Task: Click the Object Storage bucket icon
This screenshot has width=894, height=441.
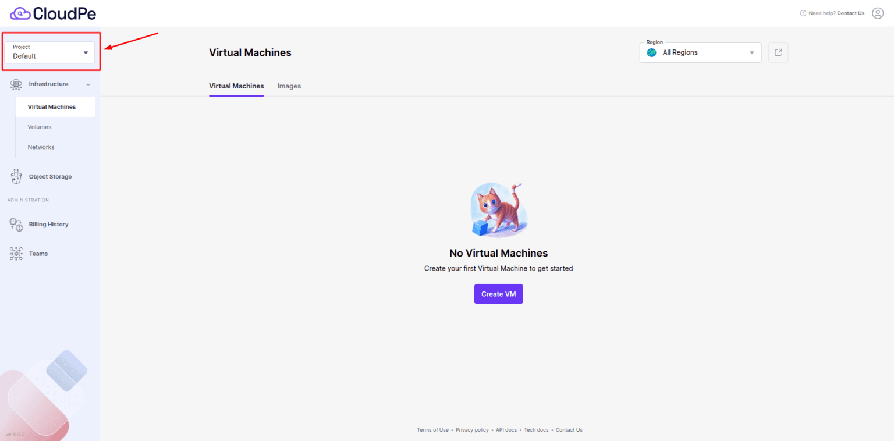Action: (x=16, y=176)
